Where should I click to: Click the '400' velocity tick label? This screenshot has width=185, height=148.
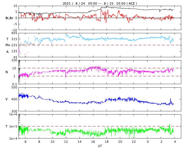click(14, 99)
